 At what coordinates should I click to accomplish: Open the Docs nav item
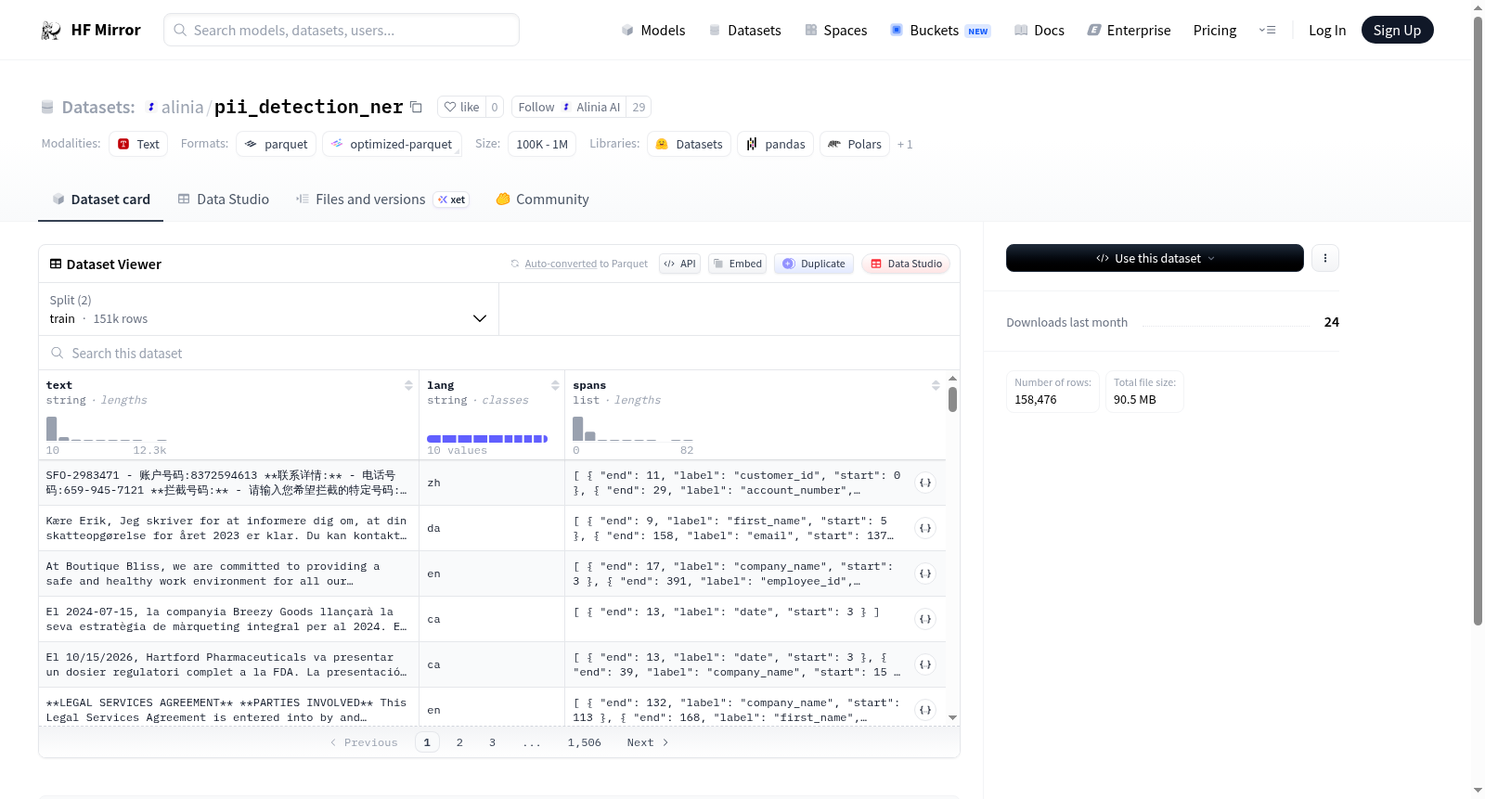(x=1039, y=30)
